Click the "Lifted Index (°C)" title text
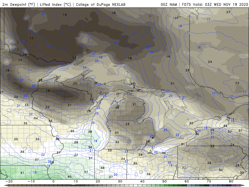 click(55, 4)
